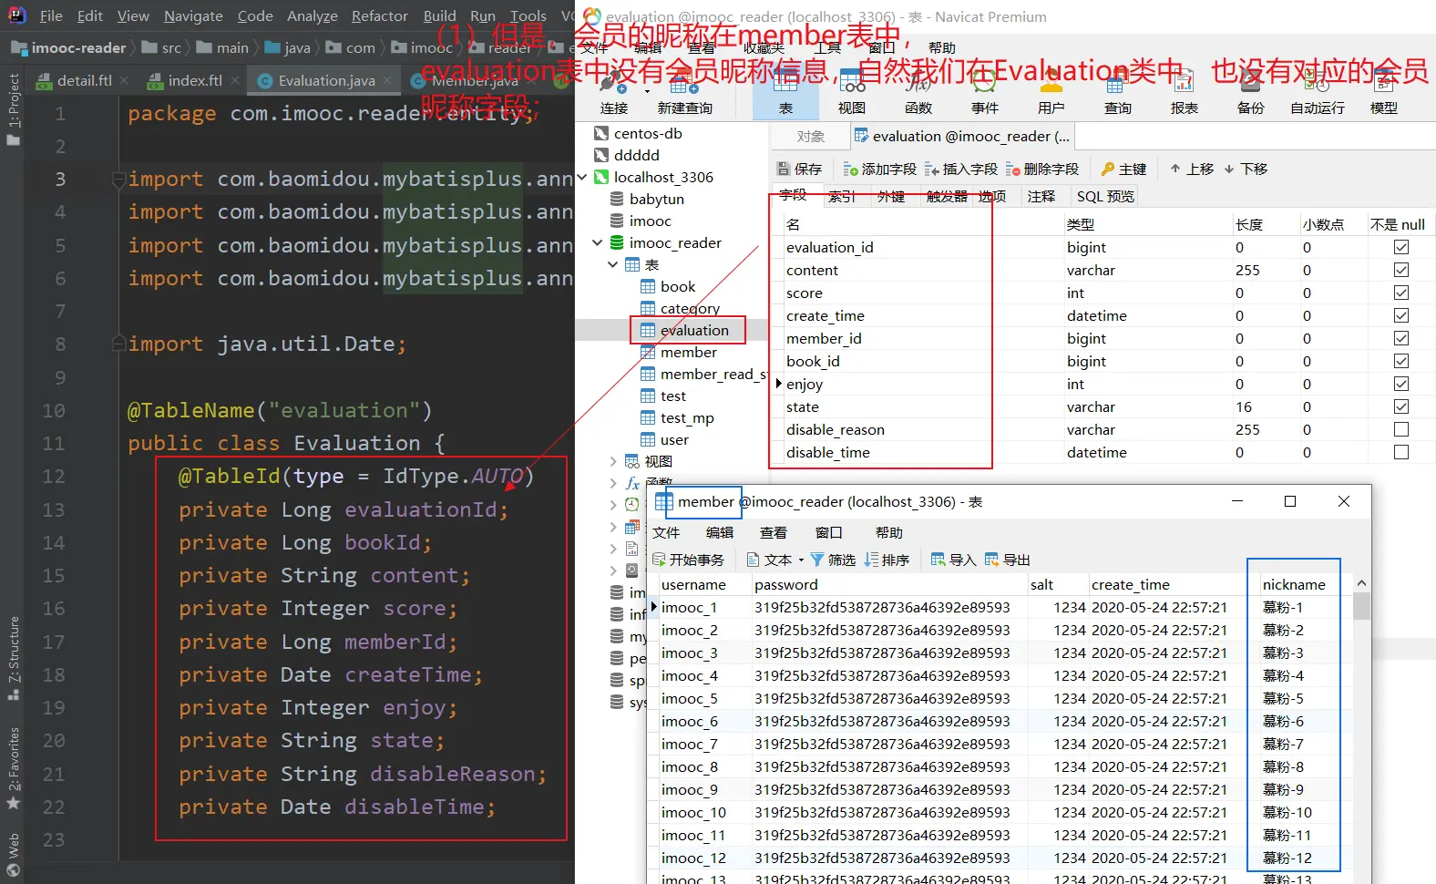Click the 新建查询 new query toolbar icon

click(x=684, y=88)
